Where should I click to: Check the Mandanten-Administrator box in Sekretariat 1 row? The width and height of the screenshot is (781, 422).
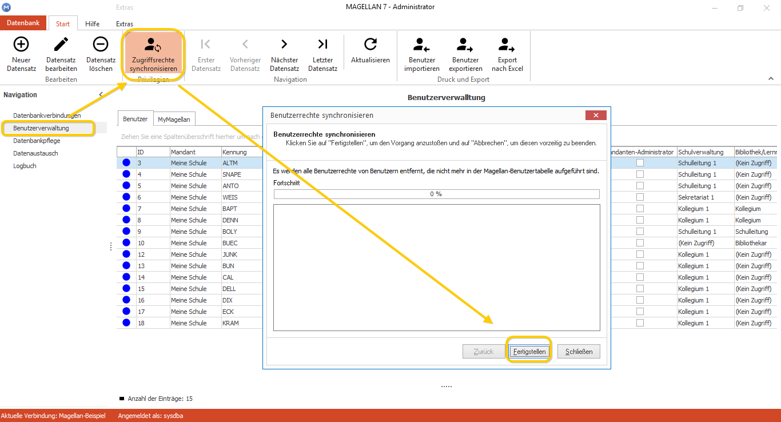(640, 197)
